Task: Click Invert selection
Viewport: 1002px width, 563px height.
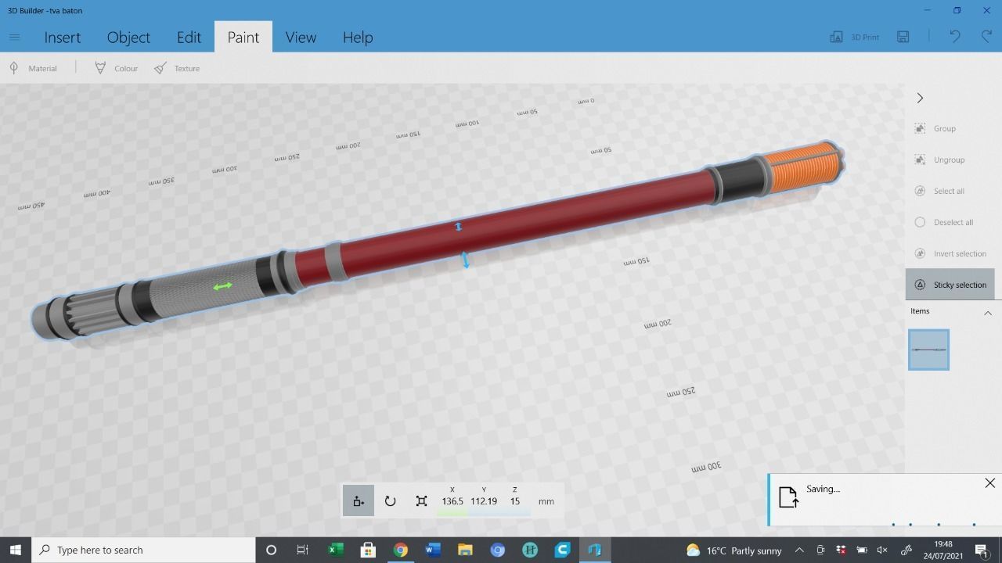Action: [950, 253]
